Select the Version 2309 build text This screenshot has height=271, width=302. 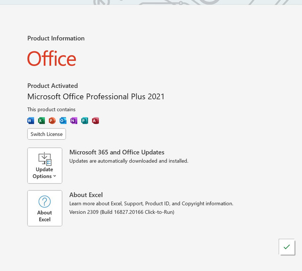click(x=122, y=212)
